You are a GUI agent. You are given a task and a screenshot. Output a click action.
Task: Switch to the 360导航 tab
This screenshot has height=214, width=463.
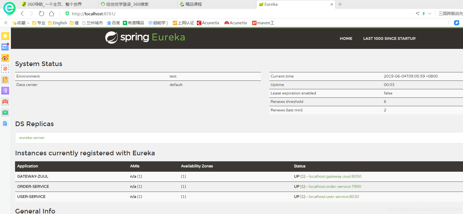59,4
